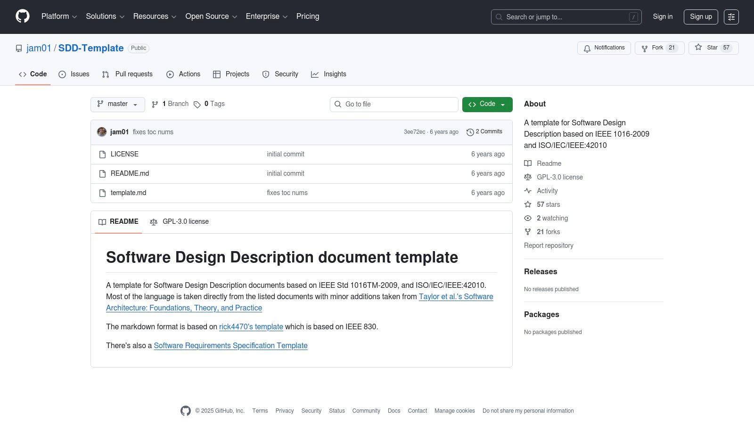The image size is (754, 424).
Task: Expand the Open Source menu
Action: (211, 16)
